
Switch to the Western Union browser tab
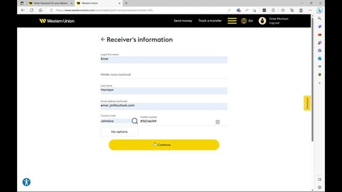(98, 3)
